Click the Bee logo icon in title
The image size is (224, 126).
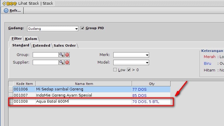click(10, 3)
